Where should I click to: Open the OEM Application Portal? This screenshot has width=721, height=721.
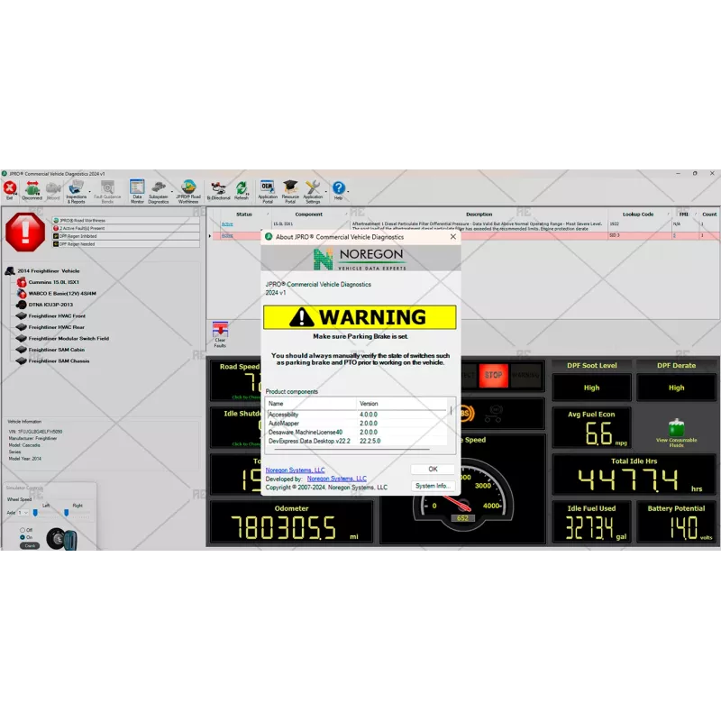268,189
